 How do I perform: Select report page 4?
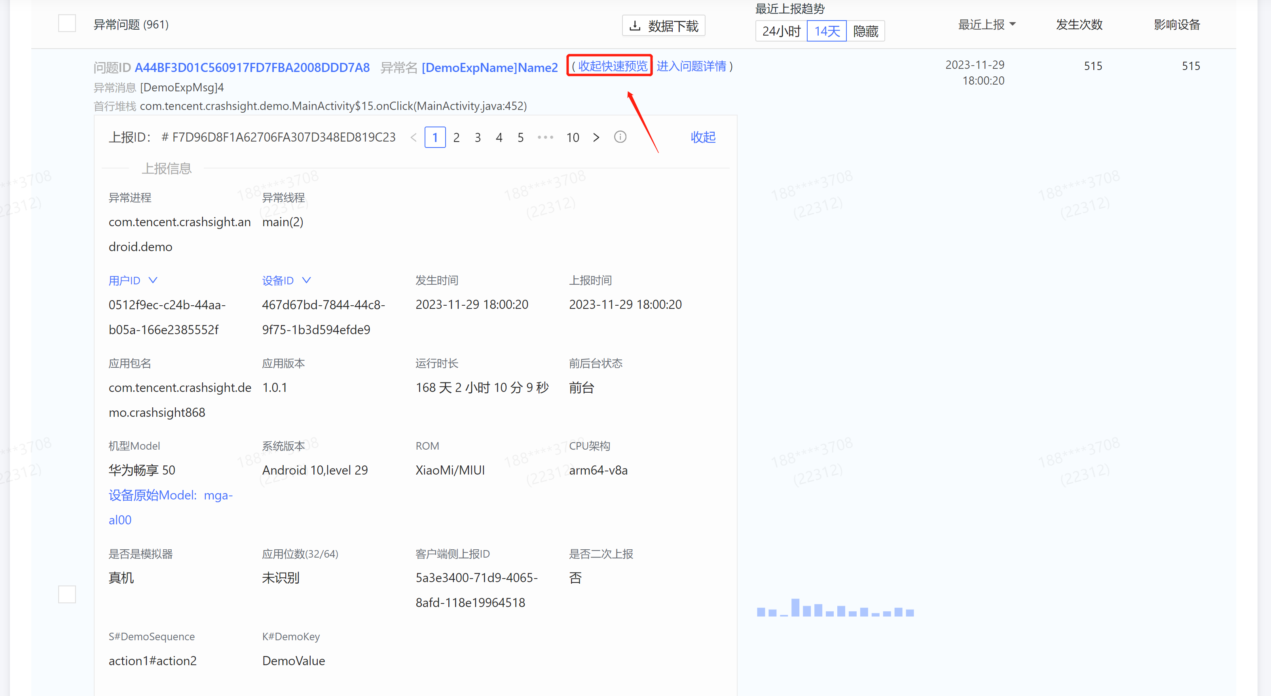pyautogui.click(x=499, y=138)
